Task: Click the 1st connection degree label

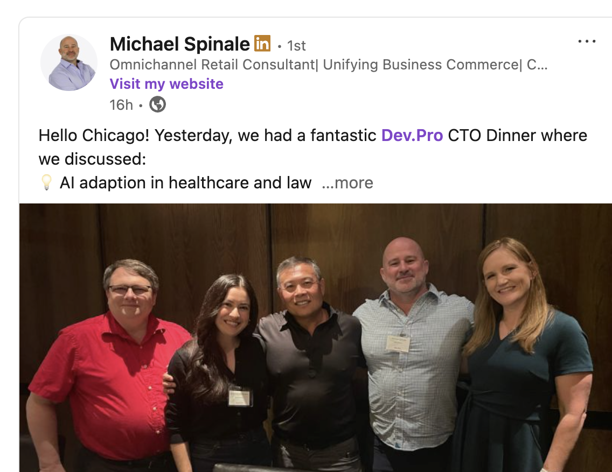Action: 297,46
